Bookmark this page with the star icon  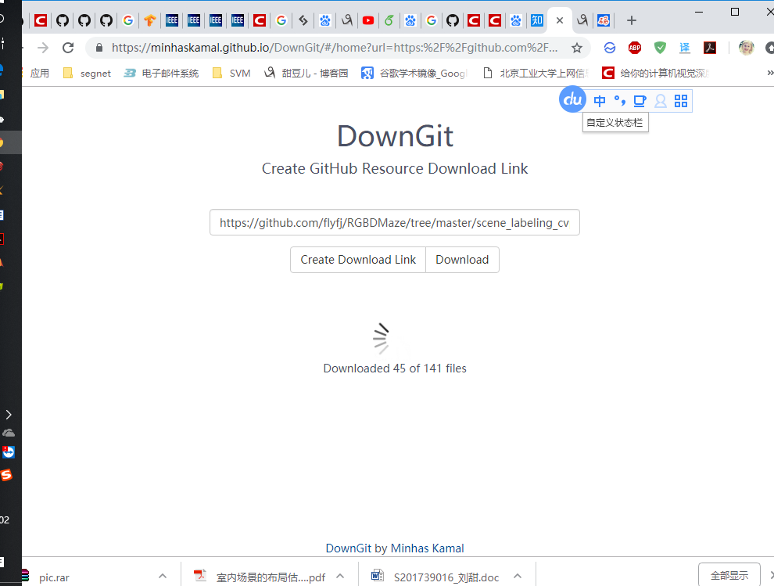[x=576, y=48]
